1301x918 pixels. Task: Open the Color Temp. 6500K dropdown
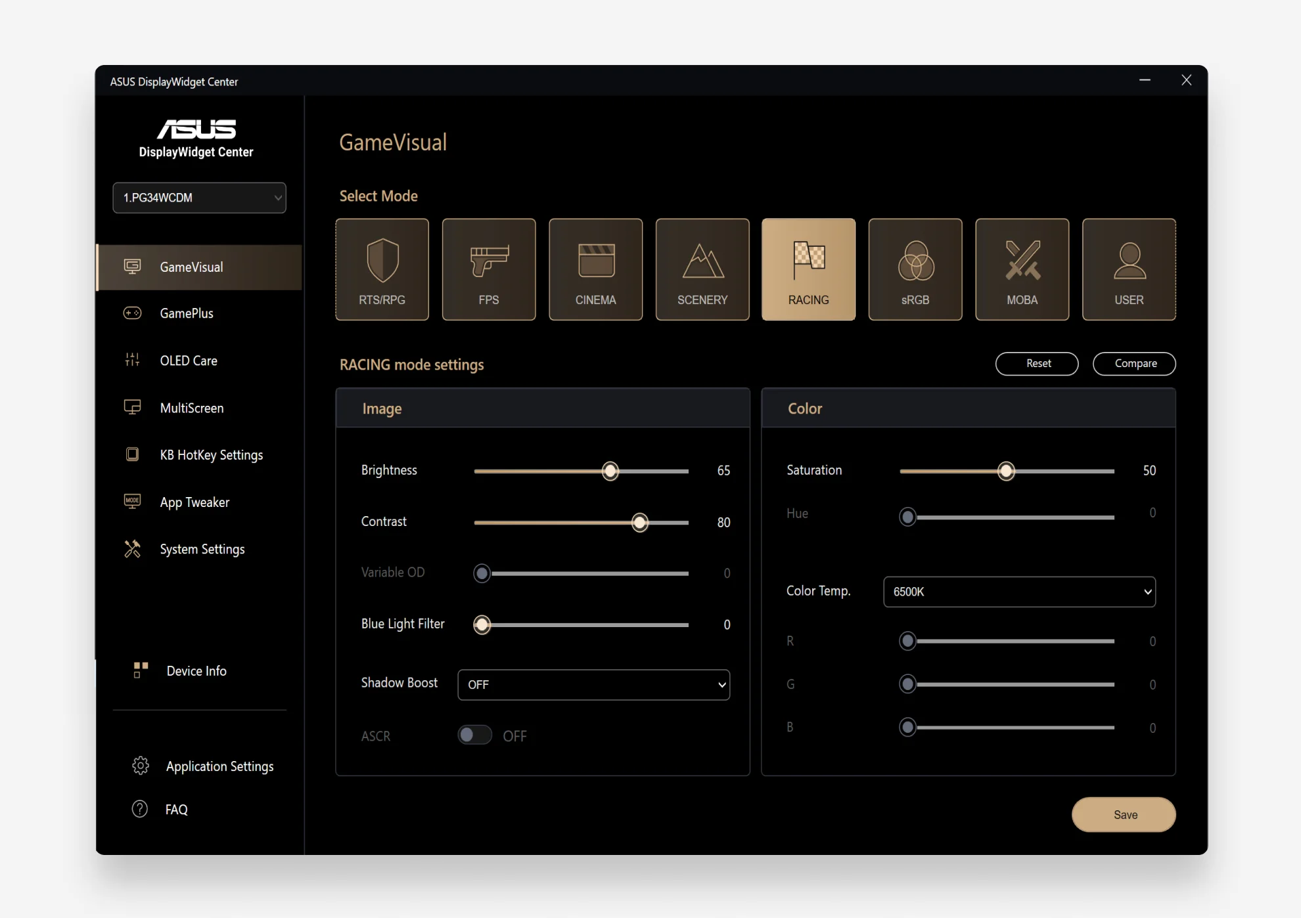coord(1018,592)
